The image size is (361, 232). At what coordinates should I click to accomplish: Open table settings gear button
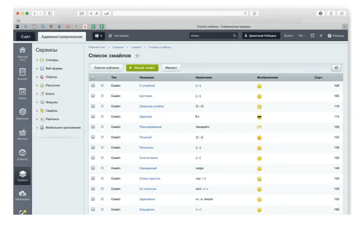(x=336, y=68)
